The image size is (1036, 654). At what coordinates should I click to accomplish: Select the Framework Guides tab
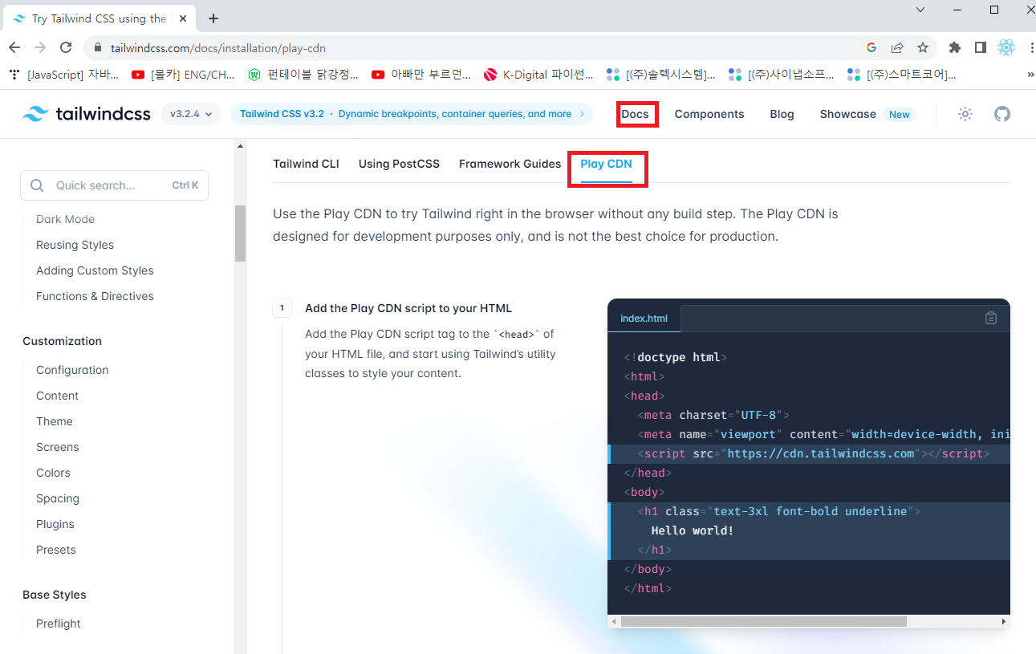(x=510, y=164)
